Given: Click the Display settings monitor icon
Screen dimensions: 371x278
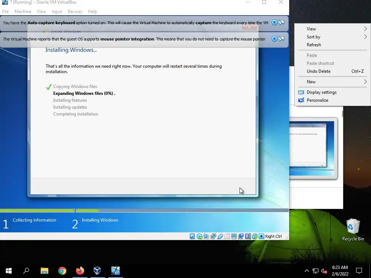Looking at the screenshot, I should click(x=301, y=92).
